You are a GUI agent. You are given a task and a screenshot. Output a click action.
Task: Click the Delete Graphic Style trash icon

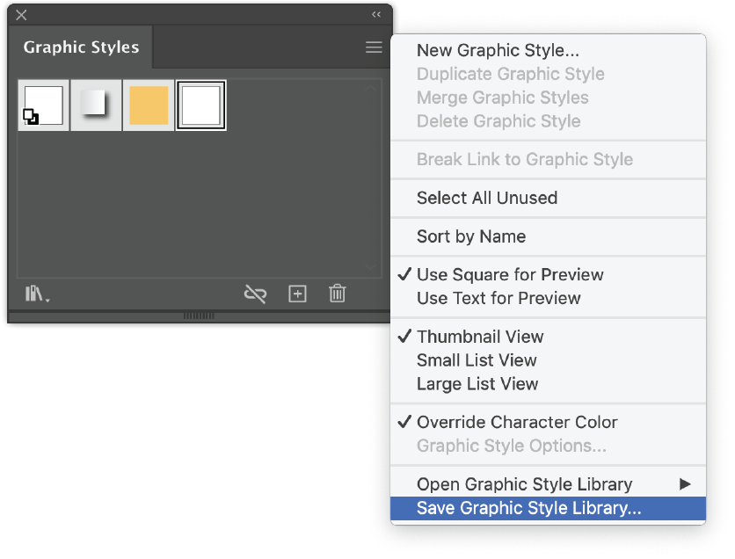click(x=337, y=294)
